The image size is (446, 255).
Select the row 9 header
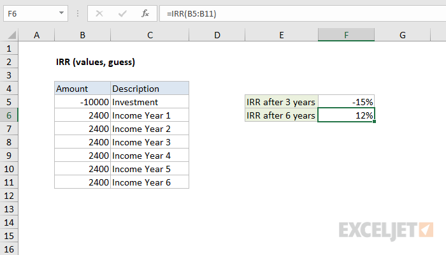pos(9,156)
